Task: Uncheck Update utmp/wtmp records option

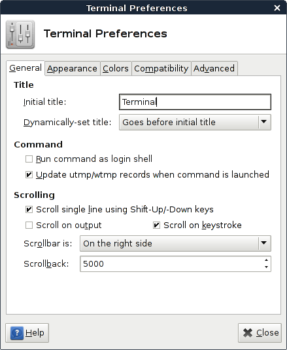Action: [29, 175]
